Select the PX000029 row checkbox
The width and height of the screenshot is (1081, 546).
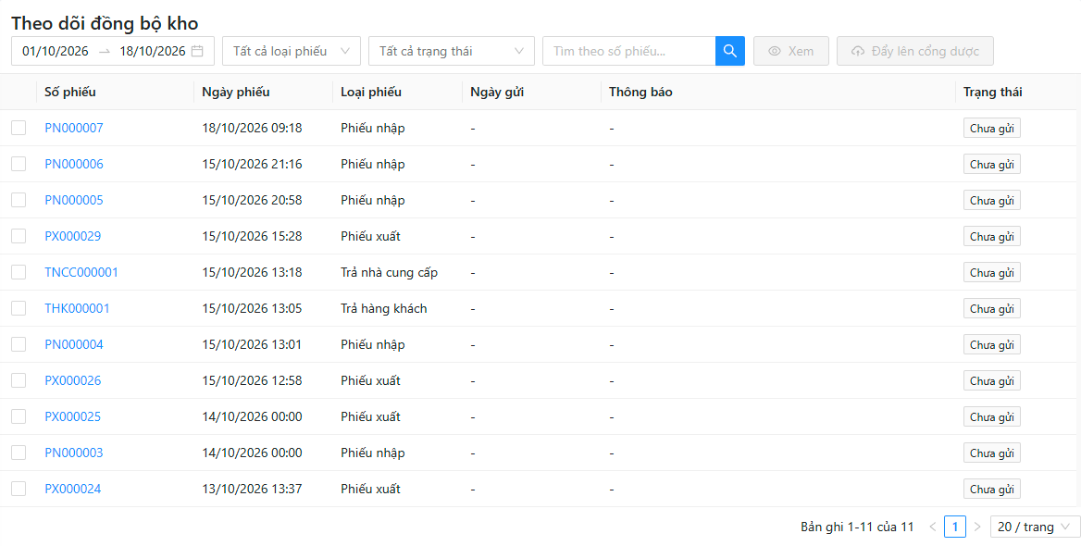point(19,236)
